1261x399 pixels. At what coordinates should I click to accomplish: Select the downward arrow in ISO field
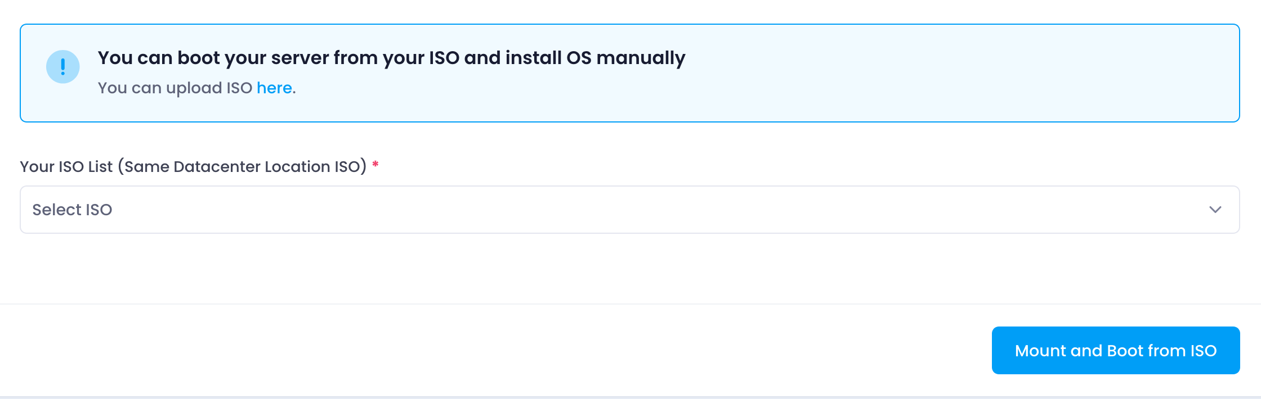click(x=1215, y=210)
